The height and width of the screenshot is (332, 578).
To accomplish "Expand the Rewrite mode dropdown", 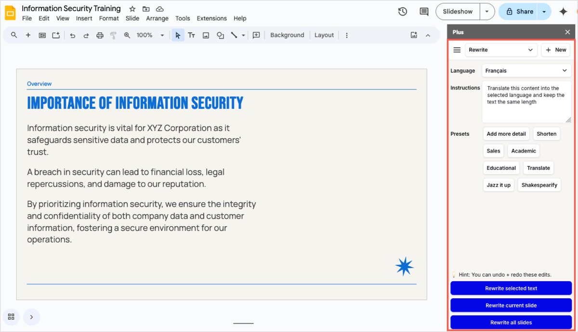I will coord(501,50).
